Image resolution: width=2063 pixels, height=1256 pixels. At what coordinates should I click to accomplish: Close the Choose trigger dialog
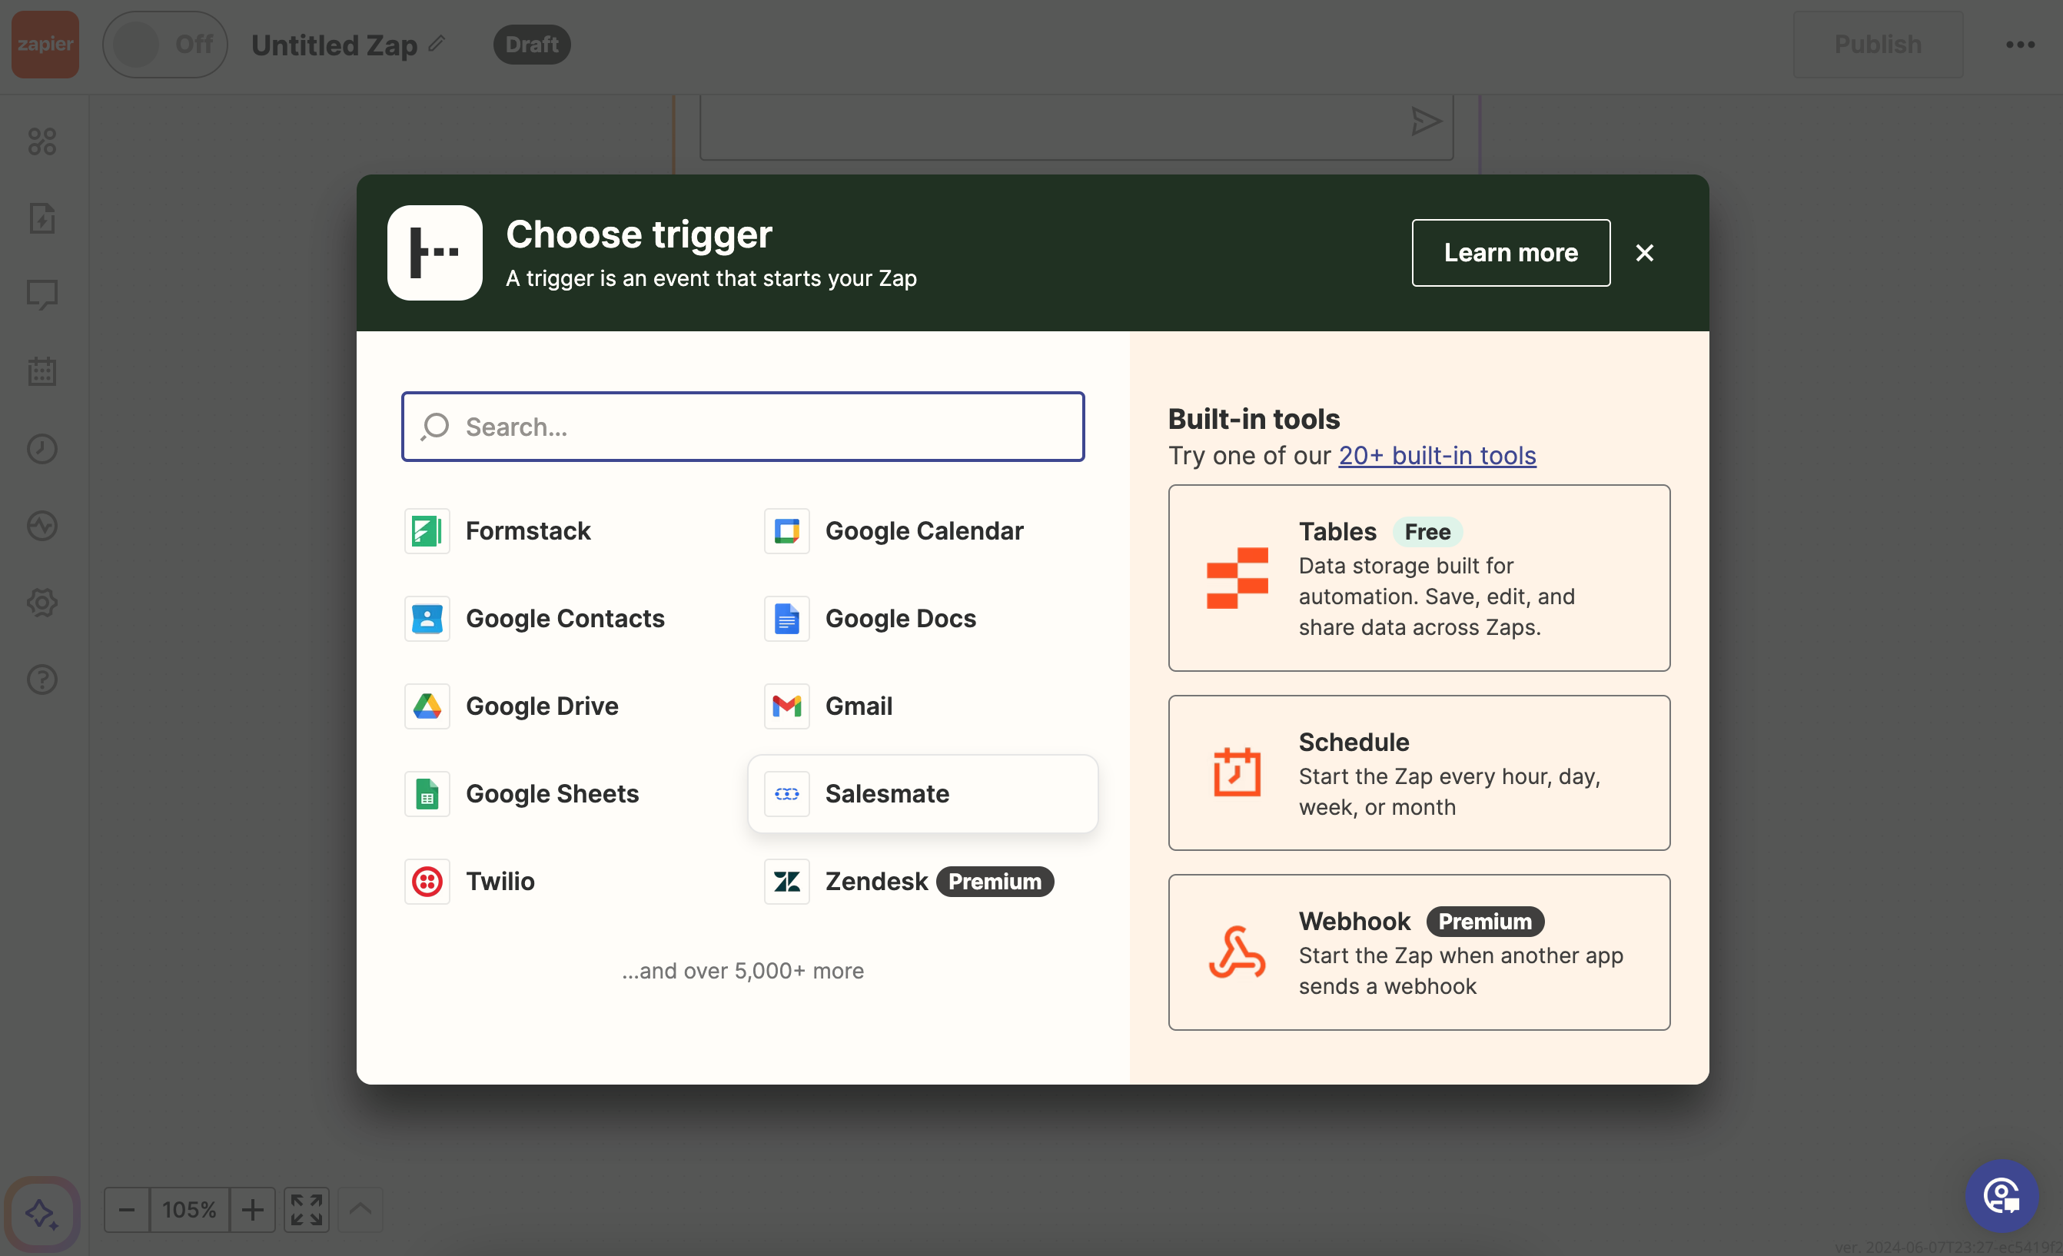[1643, 253]
